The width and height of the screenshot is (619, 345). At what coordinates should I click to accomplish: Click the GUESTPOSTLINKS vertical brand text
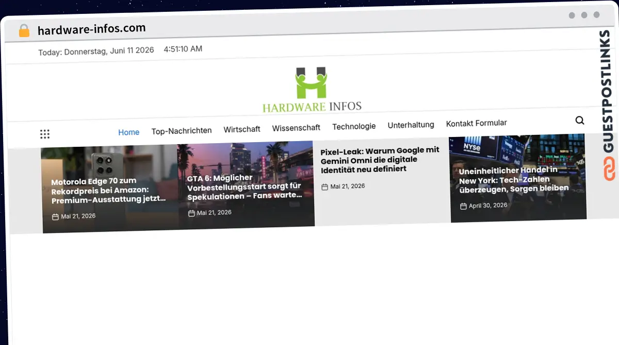pos(607,91)
